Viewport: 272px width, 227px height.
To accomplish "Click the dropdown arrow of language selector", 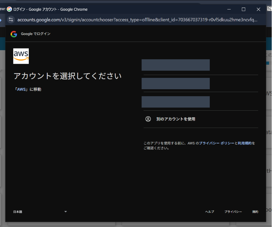I will coord(65,212).
